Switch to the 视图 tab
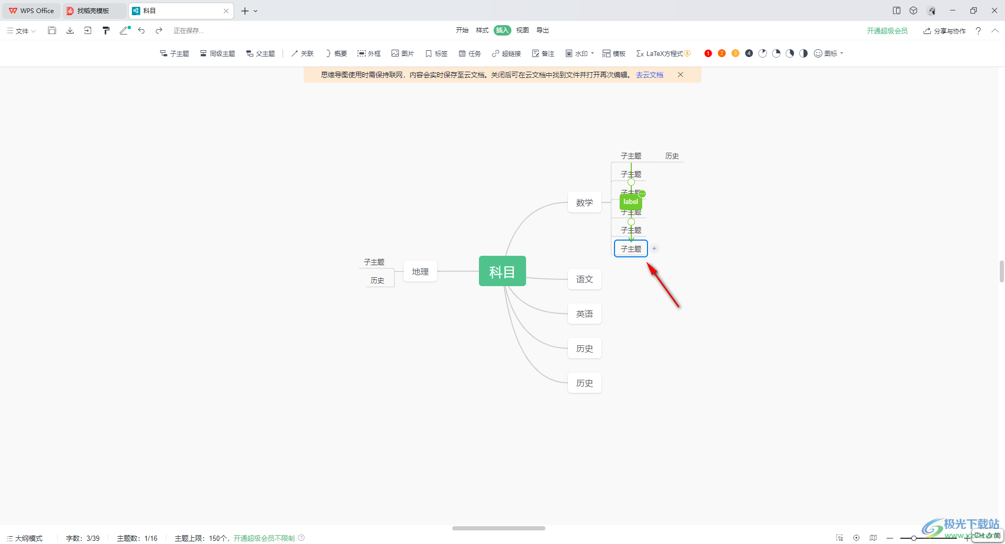Viewport: 1005px width, 544px height. (x=522, y=30)
